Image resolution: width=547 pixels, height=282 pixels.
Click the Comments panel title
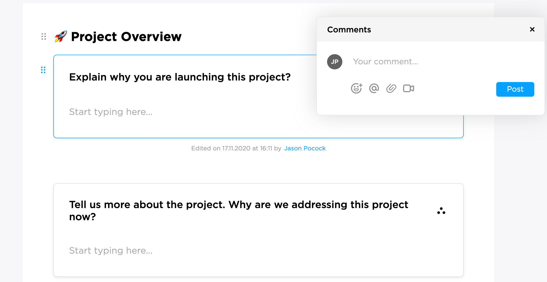click(349, 30)
